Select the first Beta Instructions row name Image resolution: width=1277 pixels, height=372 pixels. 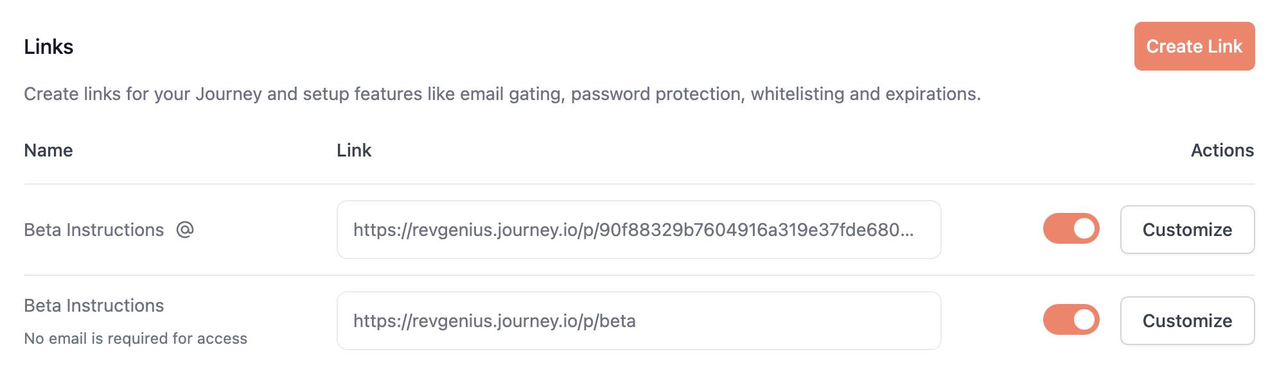94,230
